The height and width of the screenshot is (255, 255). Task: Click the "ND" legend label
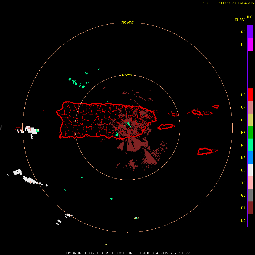coord(243,221)
